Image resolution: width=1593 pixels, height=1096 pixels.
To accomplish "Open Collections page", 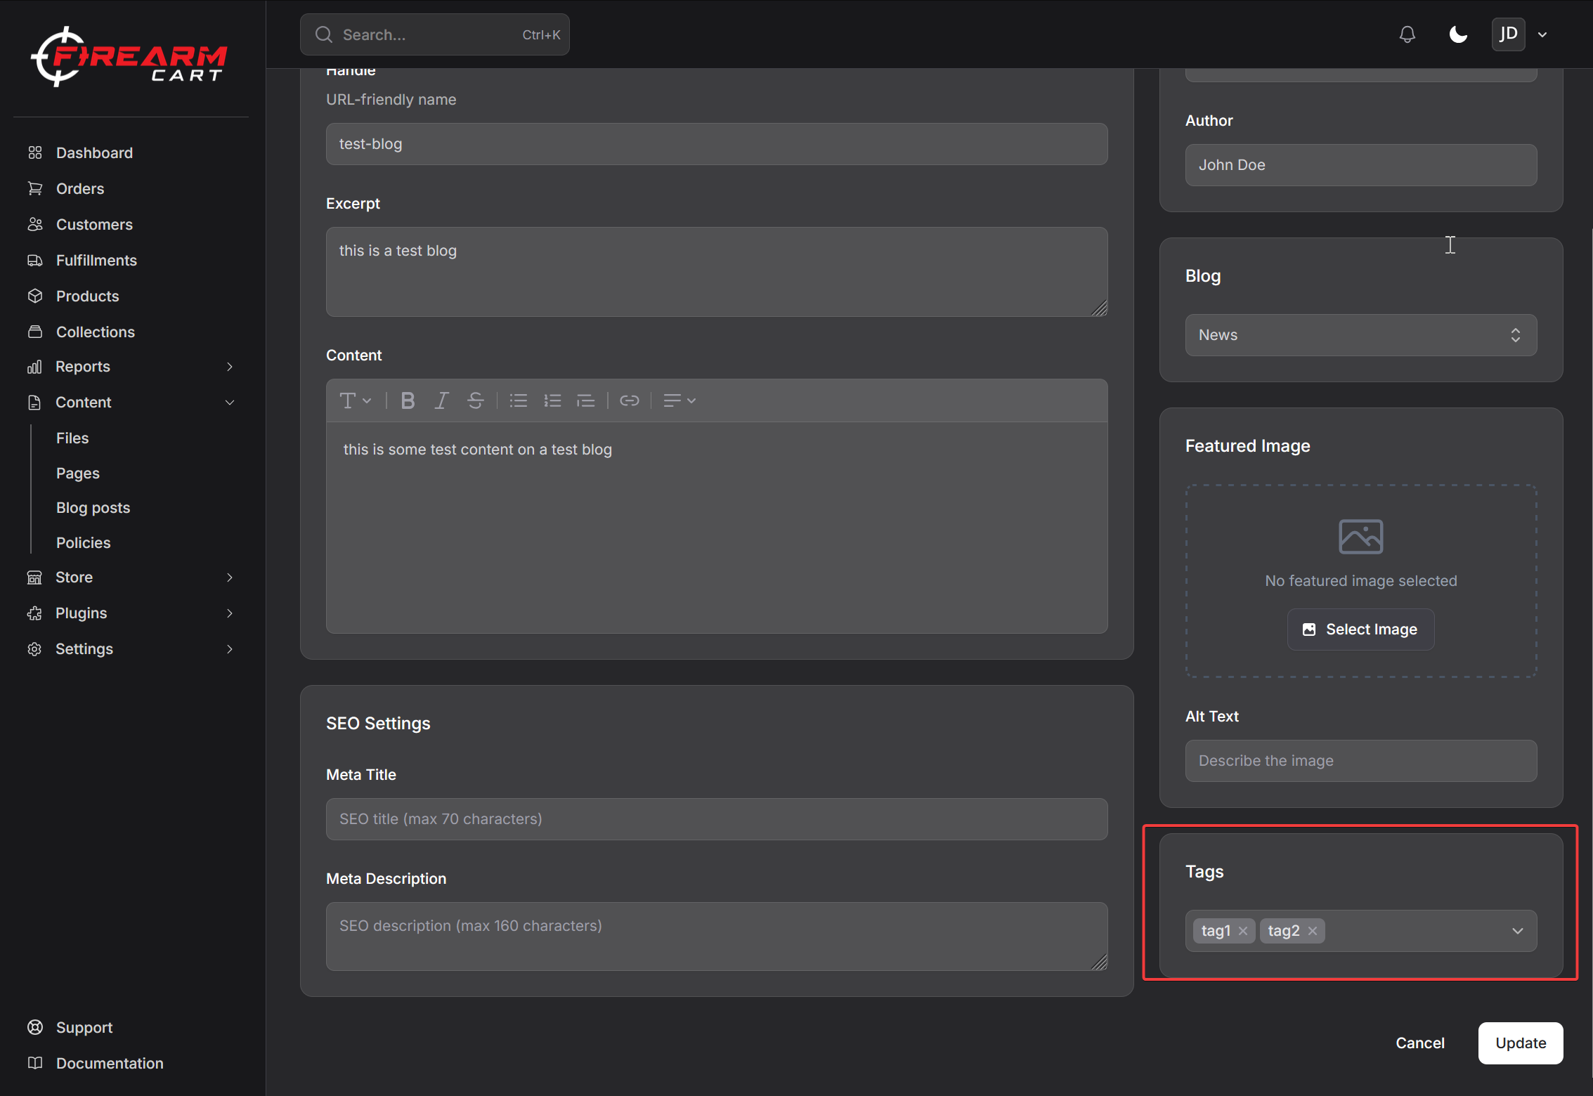I will (95, 332).
